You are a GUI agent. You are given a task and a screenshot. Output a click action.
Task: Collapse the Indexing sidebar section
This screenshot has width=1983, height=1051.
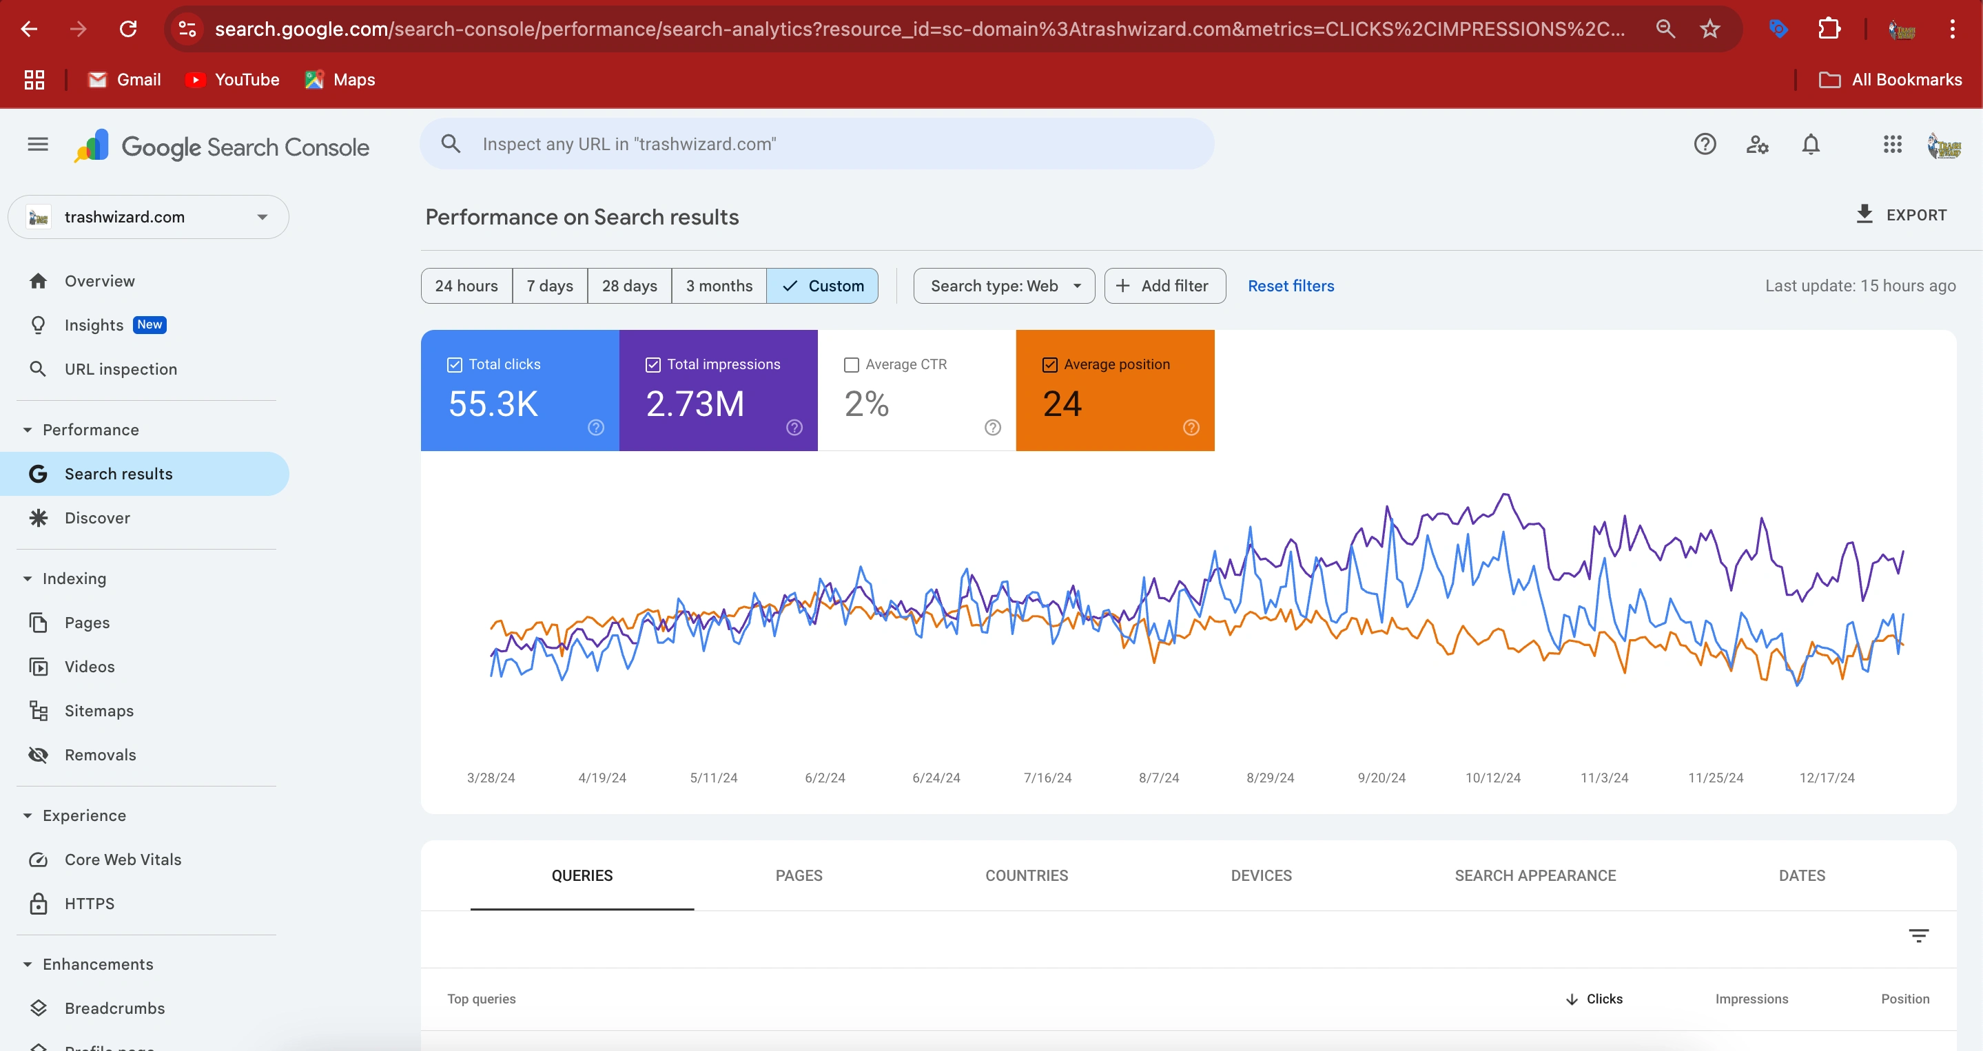point(28,579)
